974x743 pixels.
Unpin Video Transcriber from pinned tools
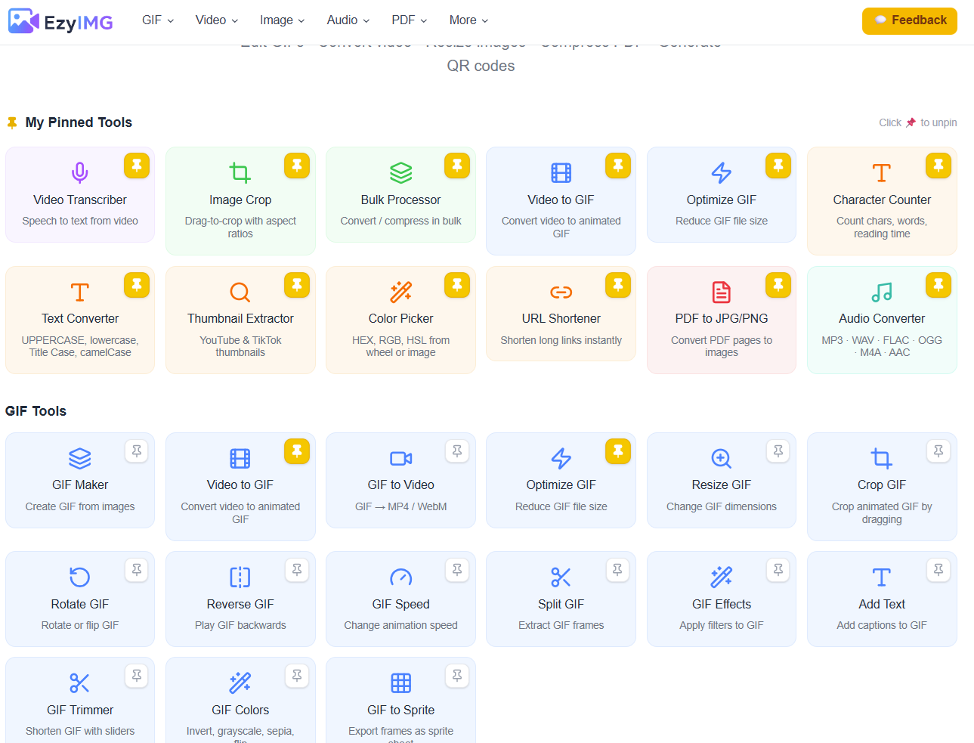tap(137, 166)
